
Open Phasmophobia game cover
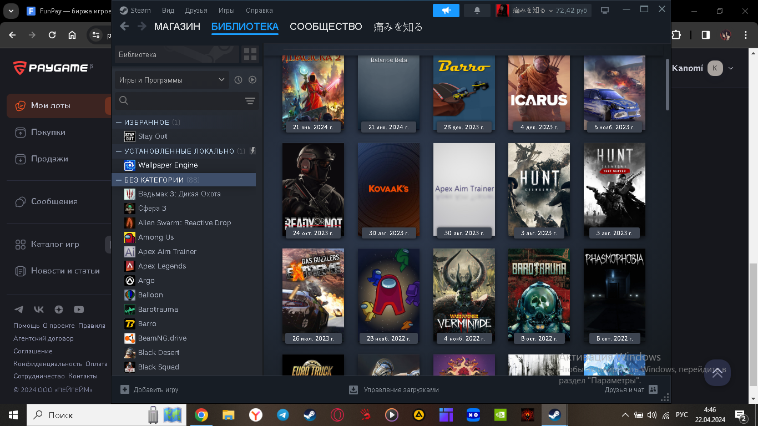[614, 295]
